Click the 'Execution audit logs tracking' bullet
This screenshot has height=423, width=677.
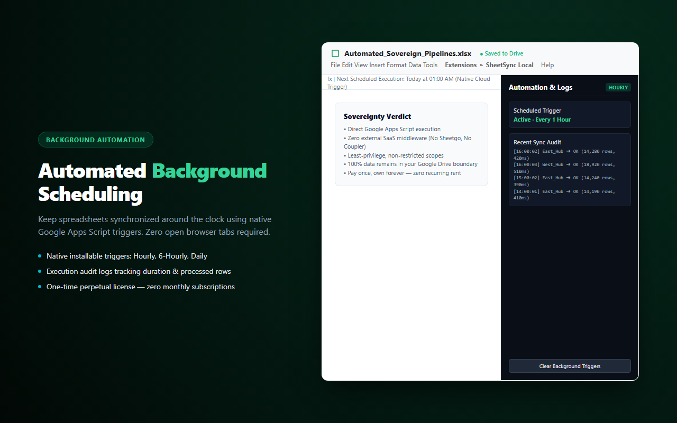139,271
